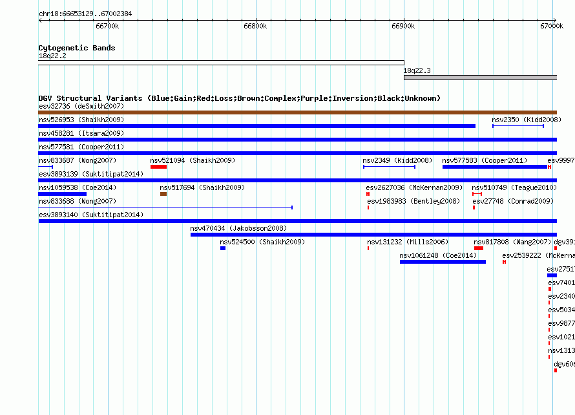Click the small brown nsv517694 complex bar
Screen dimensions: 575x415
(163, 194)
